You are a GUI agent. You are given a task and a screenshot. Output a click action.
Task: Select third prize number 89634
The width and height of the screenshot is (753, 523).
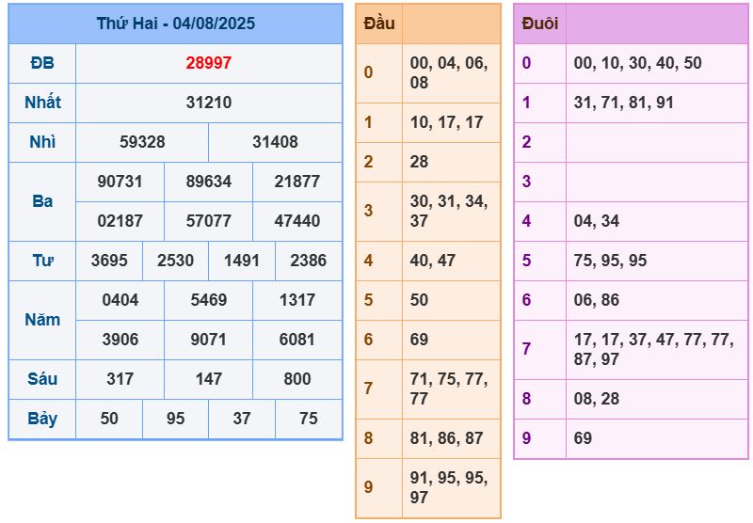[x=208, y=182]
